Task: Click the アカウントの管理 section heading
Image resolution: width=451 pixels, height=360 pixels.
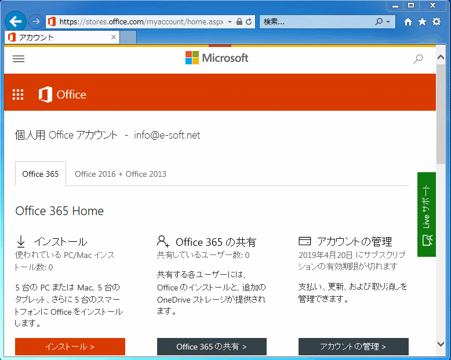Action: 354,242
